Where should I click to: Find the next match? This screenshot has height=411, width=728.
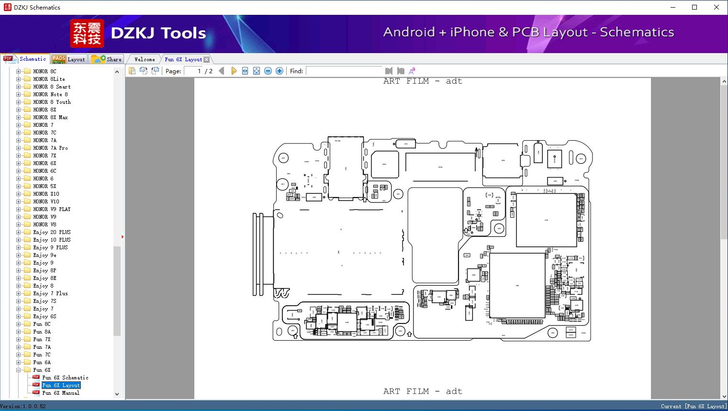401,71
